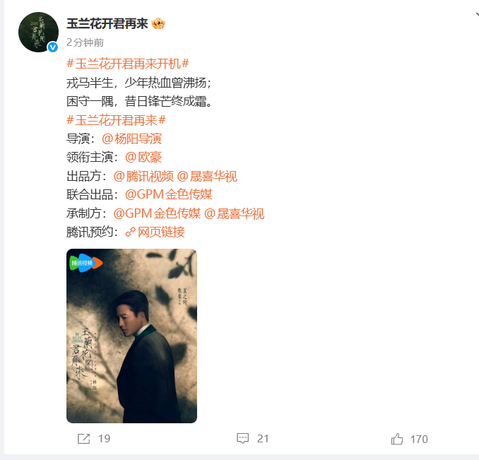Viewport: 479px width, 460px height.
Task: Like the post with thumbs-up icon
Action: point(397,439)
